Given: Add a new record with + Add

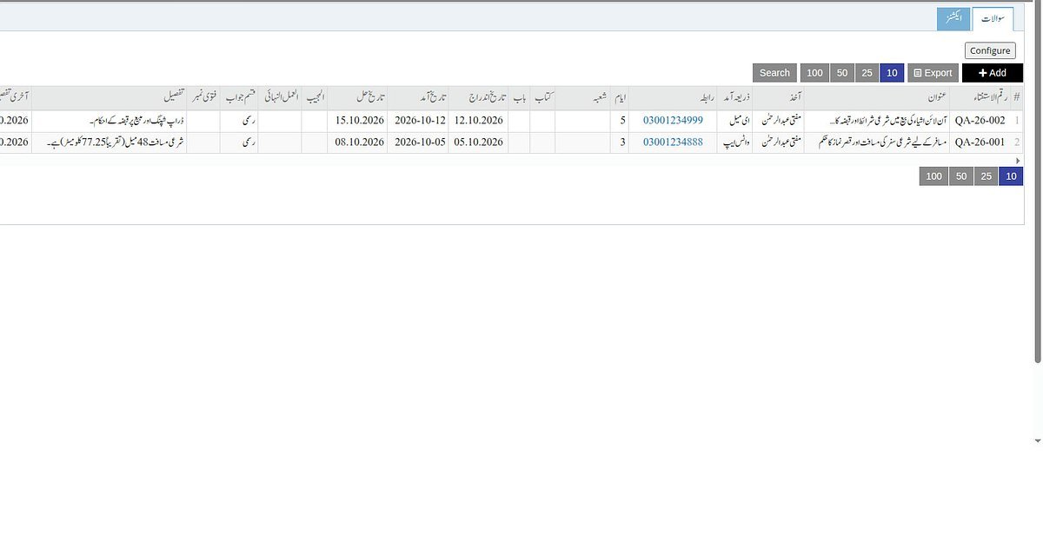Looking at the screenshot, I should click(x=993, y=73).
